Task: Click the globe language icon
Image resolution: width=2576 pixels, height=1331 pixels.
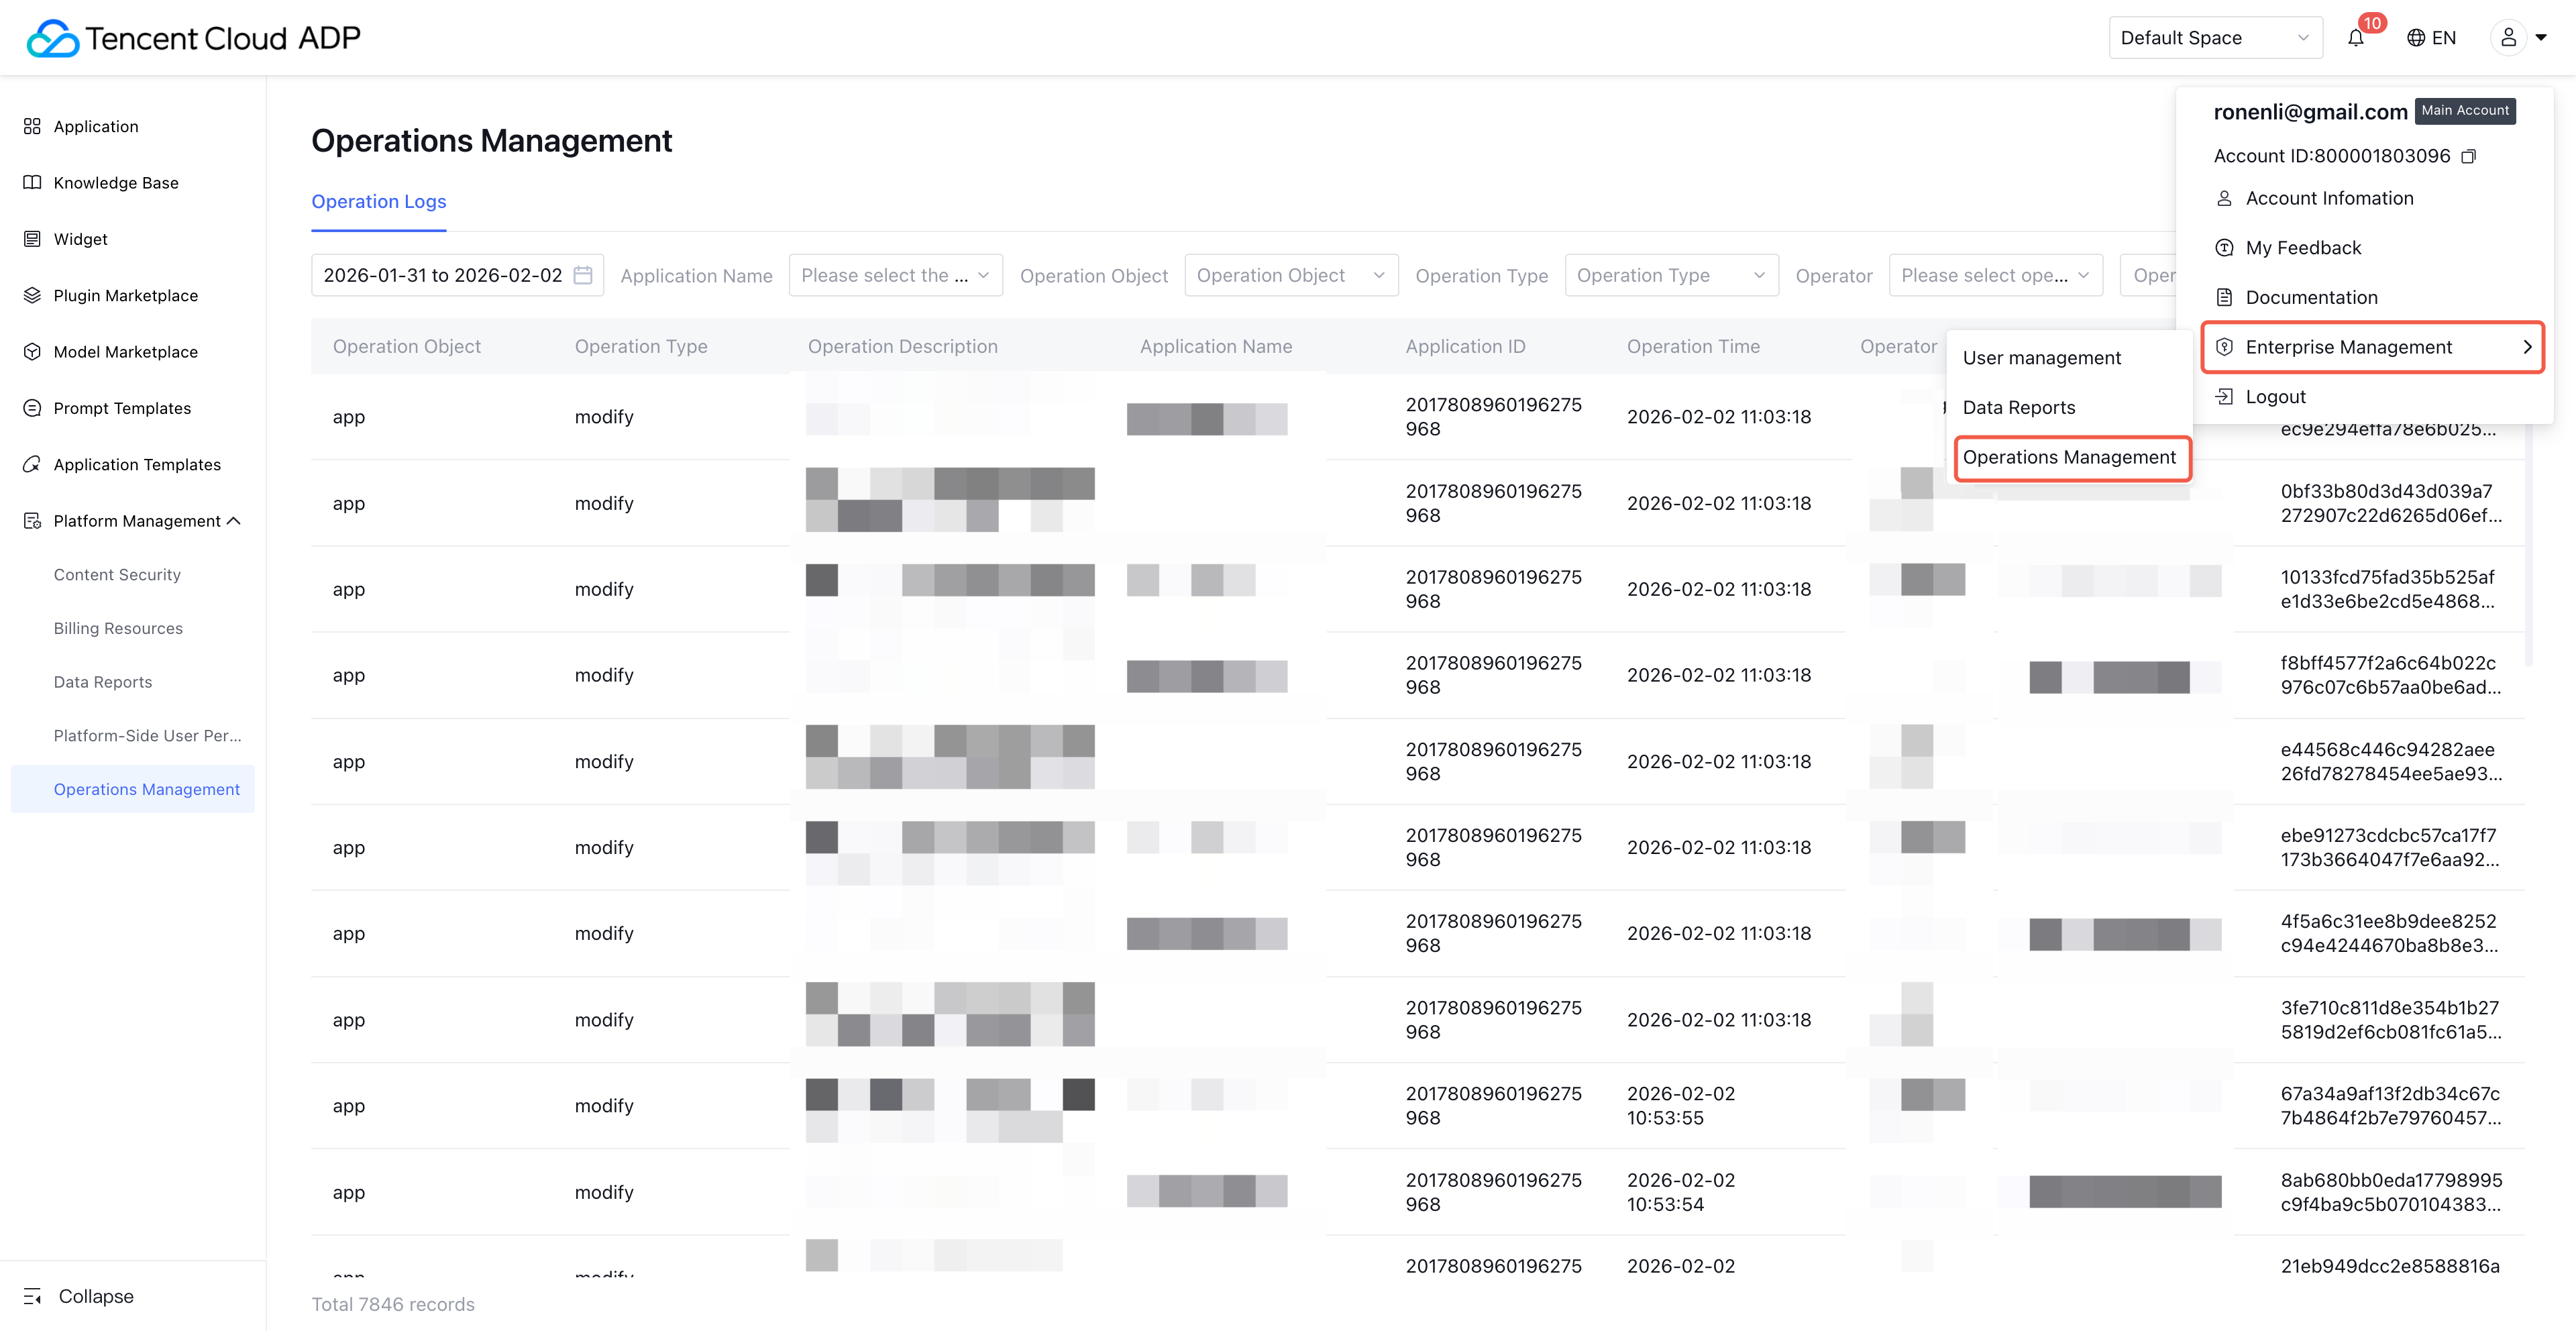Action: point(2415,38)
